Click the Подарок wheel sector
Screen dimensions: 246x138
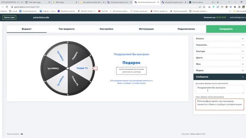75,56
